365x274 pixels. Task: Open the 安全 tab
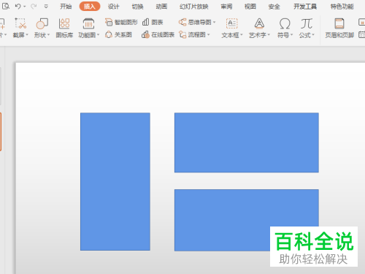(x=274, y=7)
